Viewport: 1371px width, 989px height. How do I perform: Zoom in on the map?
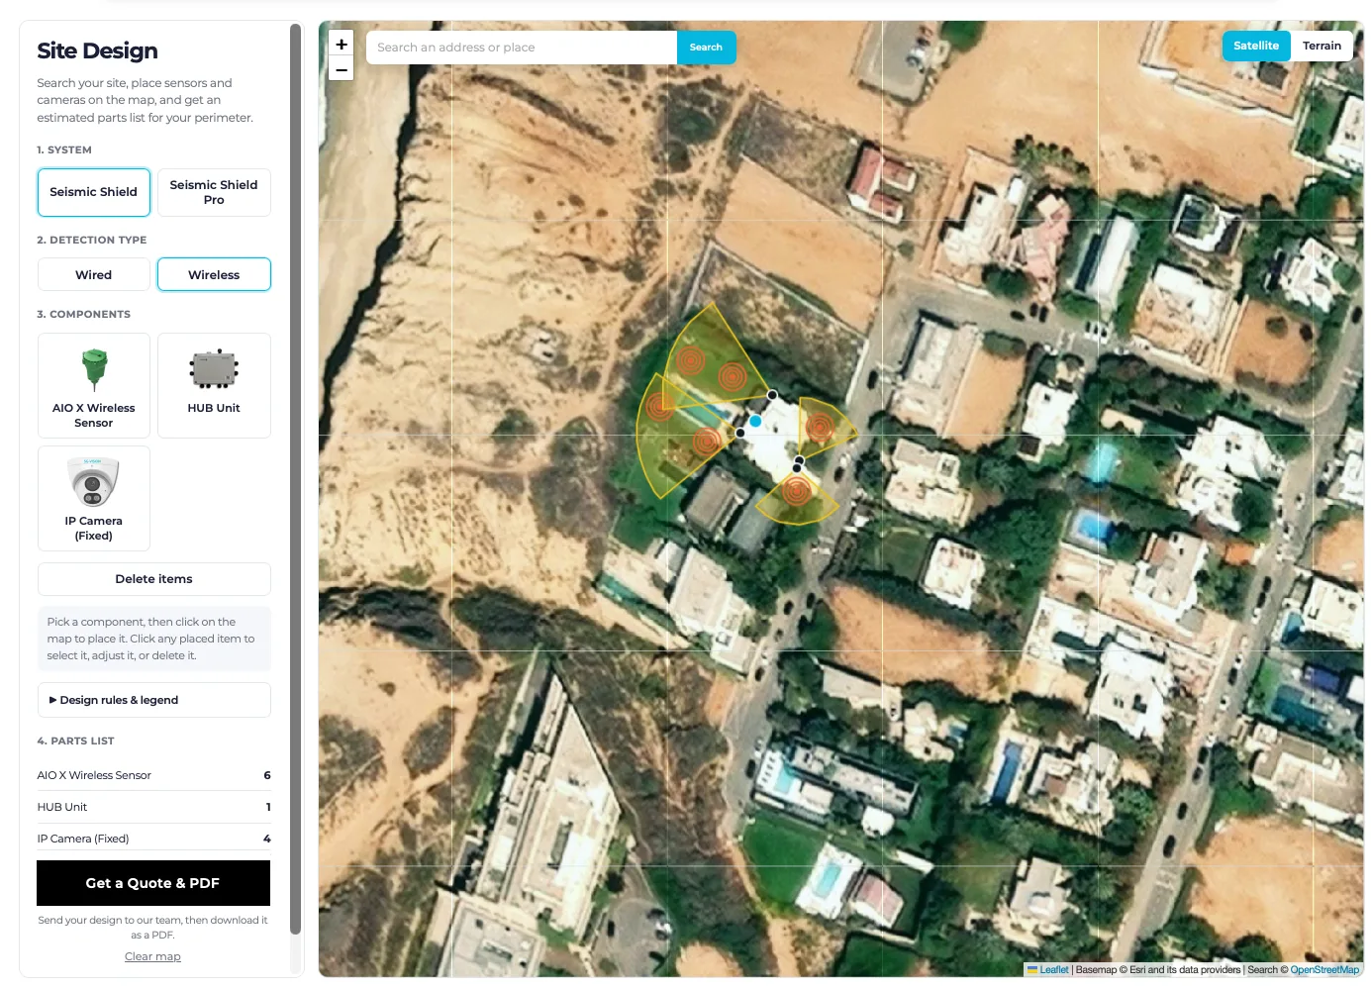point(342,45)
